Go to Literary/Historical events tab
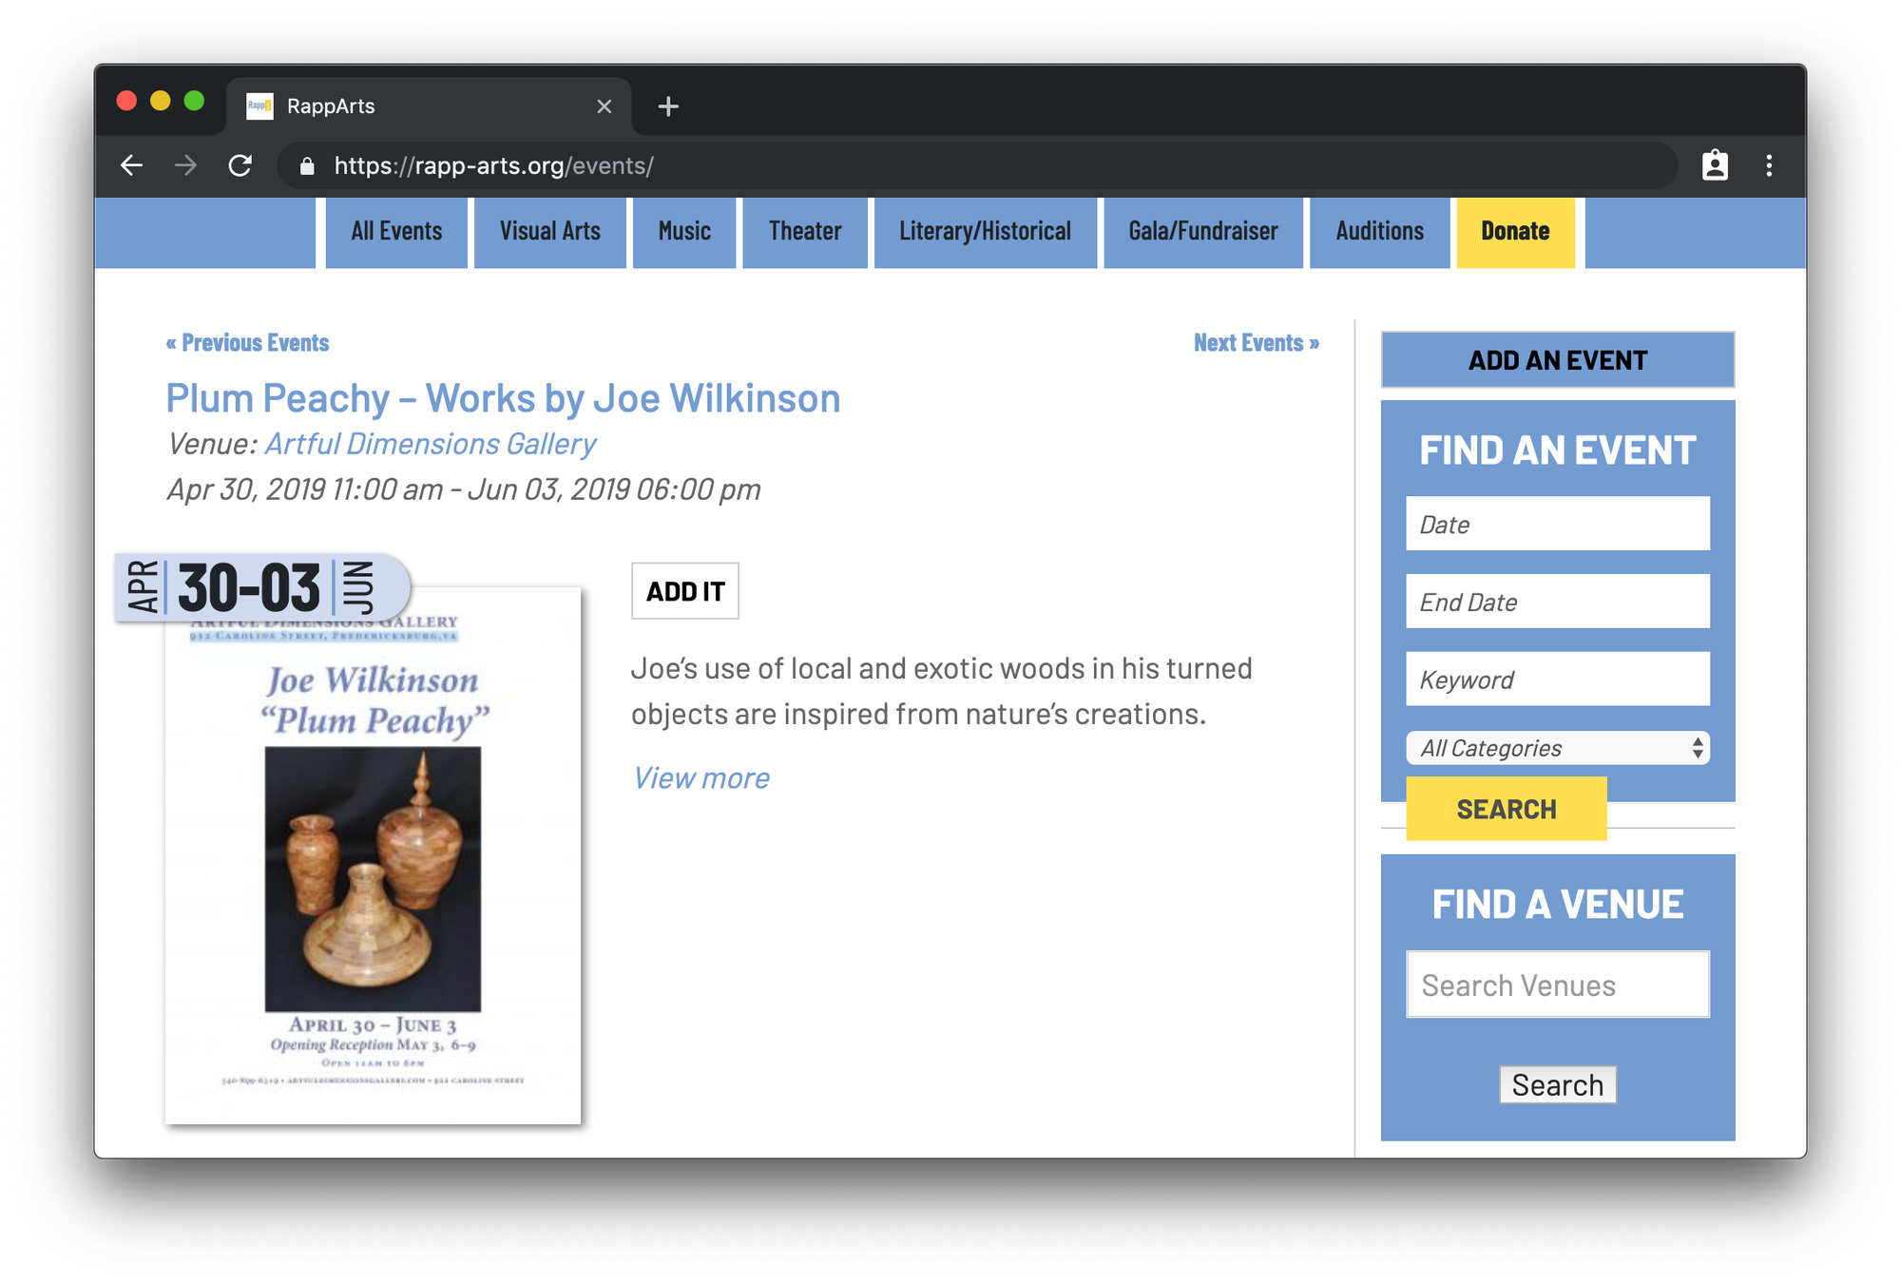Viewport: 1901px width, 1283px height. [x=985, y=232]
